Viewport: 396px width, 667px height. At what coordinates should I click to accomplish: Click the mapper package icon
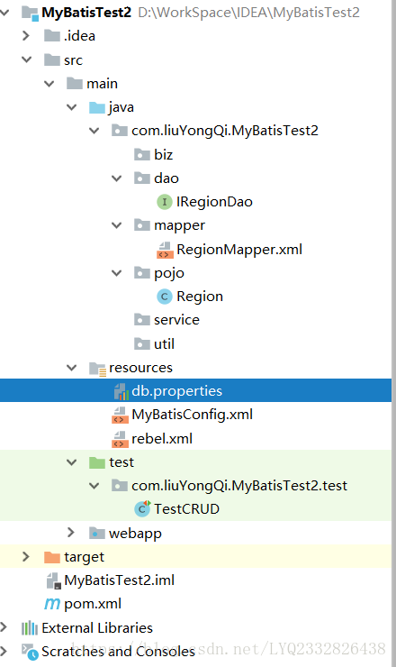pyautogui.click(x=142, y=225)
